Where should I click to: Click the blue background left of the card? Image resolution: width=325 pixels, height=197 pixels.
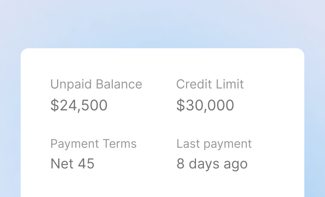(10, 123)
